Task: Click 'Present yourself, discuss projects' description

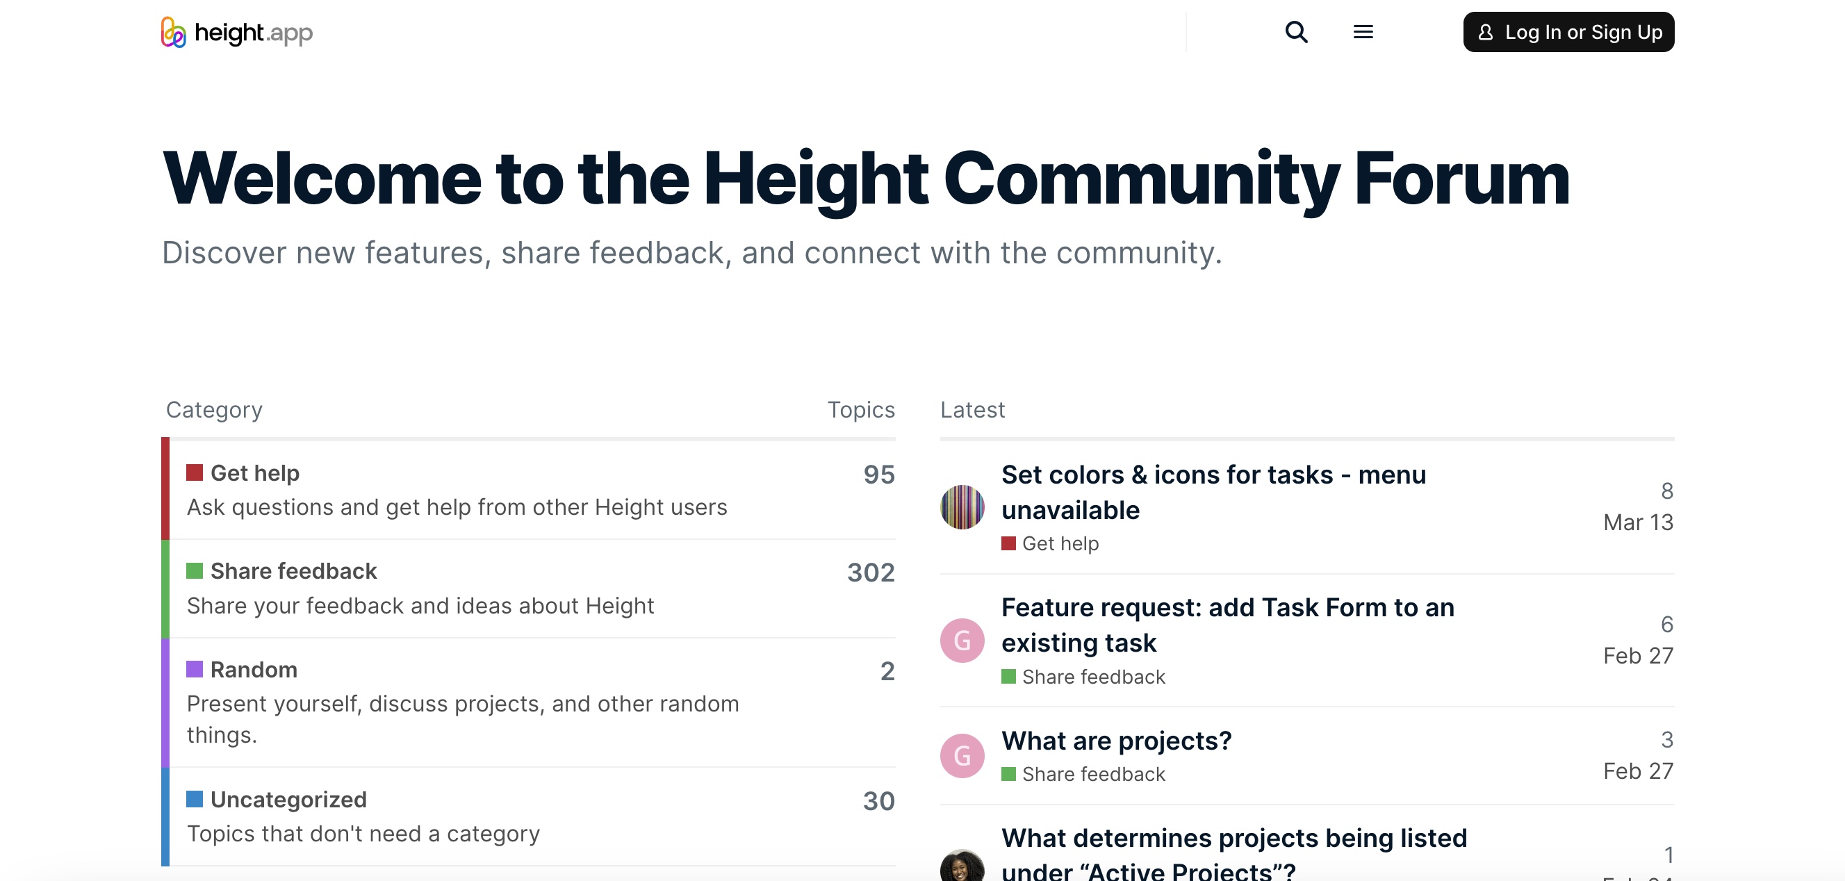Action: pyautogui.click(x=463, y=719)
